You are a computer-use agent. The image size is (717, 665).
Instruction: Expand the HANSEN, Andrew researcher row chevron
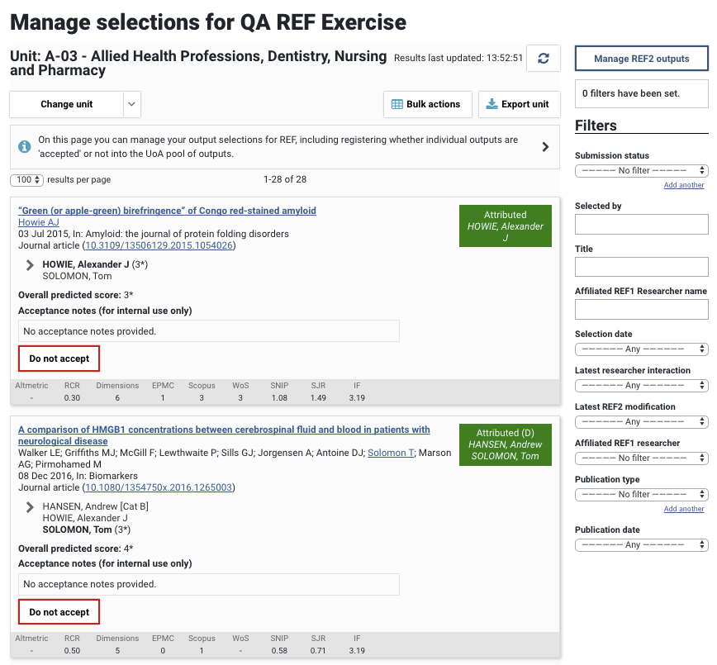click(31, 507)
